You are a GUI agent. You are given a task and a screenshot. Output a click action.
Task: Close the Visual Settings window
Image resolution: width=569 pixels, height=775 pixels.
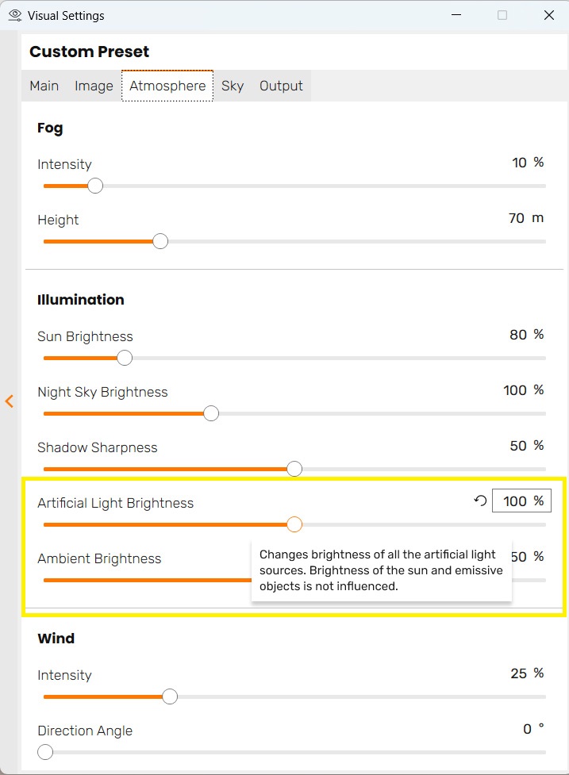[x=548, y=15]
